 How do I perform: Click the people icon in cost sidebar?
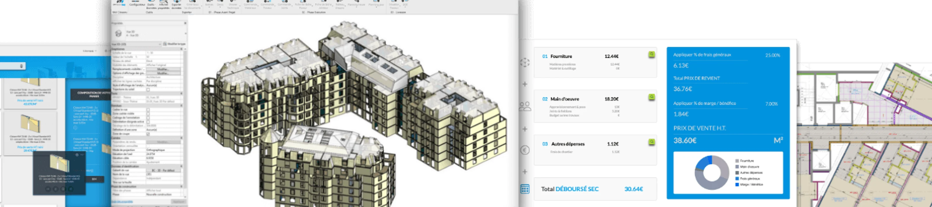tap(525, 107)
